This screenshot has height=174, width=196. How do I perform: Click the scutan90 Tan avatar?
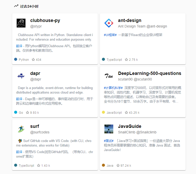click(x=109, y=76)
